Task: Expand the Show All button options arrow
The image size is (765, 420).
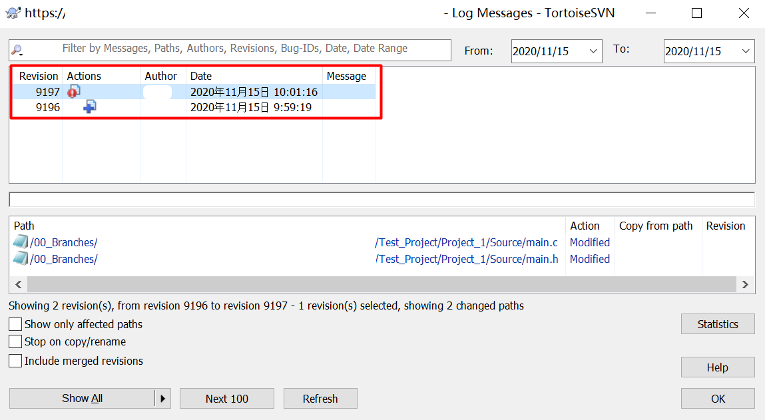Action: click(163, 398)
